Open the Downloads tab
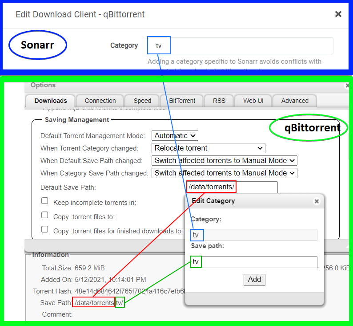This screenshot has height=326, width=353. [51, 101]
